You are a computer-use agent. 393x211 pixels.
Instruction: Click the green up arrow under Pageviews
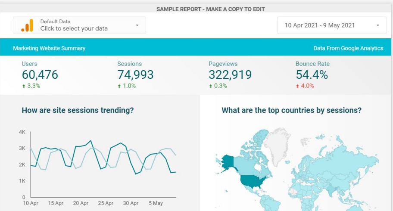pyautogui.click(x=211, y=86)
